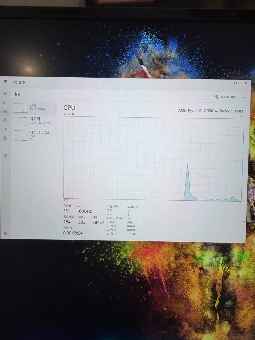Screen dimensions: 255x340
Task: Click the L1 cache 640KB value
Action: [131, 226]
